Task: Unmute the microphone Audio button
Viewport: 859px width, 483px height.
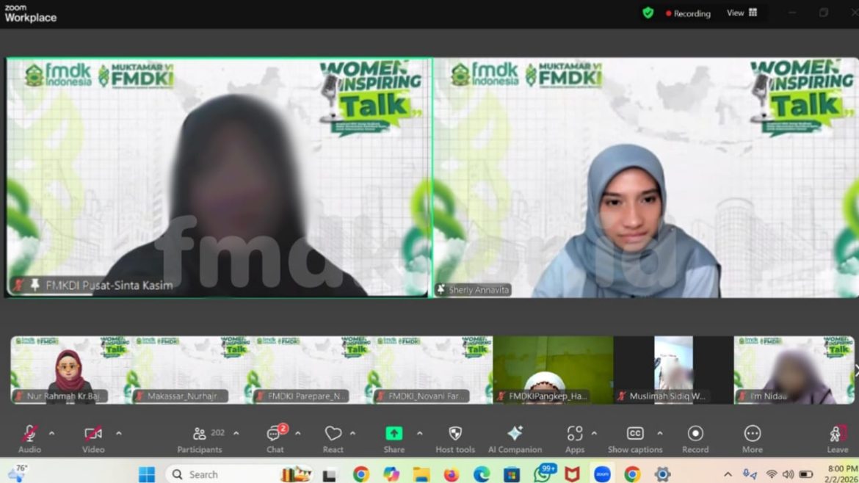Action: [29, 434]
